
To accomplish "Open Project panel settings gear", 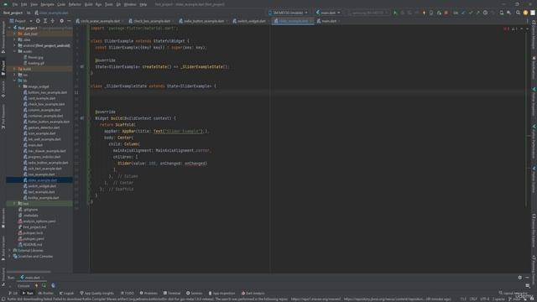I will (x=61, y=21).
